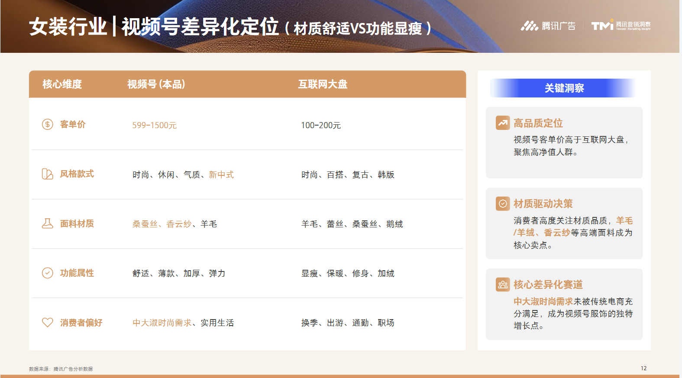Viewport: 682px width, 378px height.
Task: Click the dollar sign icon beside 客单价
Action: tap(47, 125)
